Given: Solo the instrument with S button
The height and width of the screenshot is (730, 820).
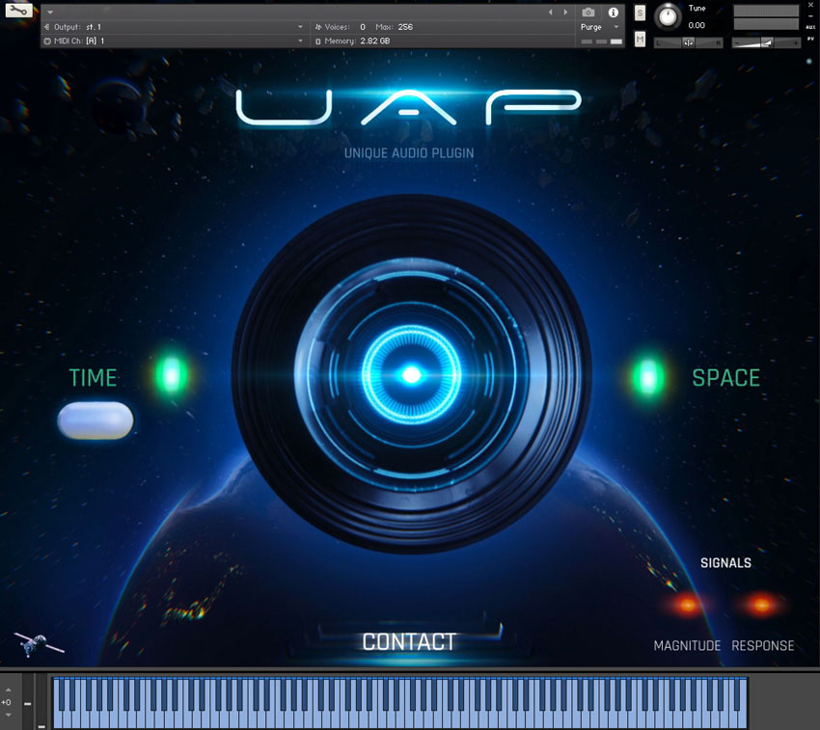Looking at the screenshot, I should pos(640,14).
